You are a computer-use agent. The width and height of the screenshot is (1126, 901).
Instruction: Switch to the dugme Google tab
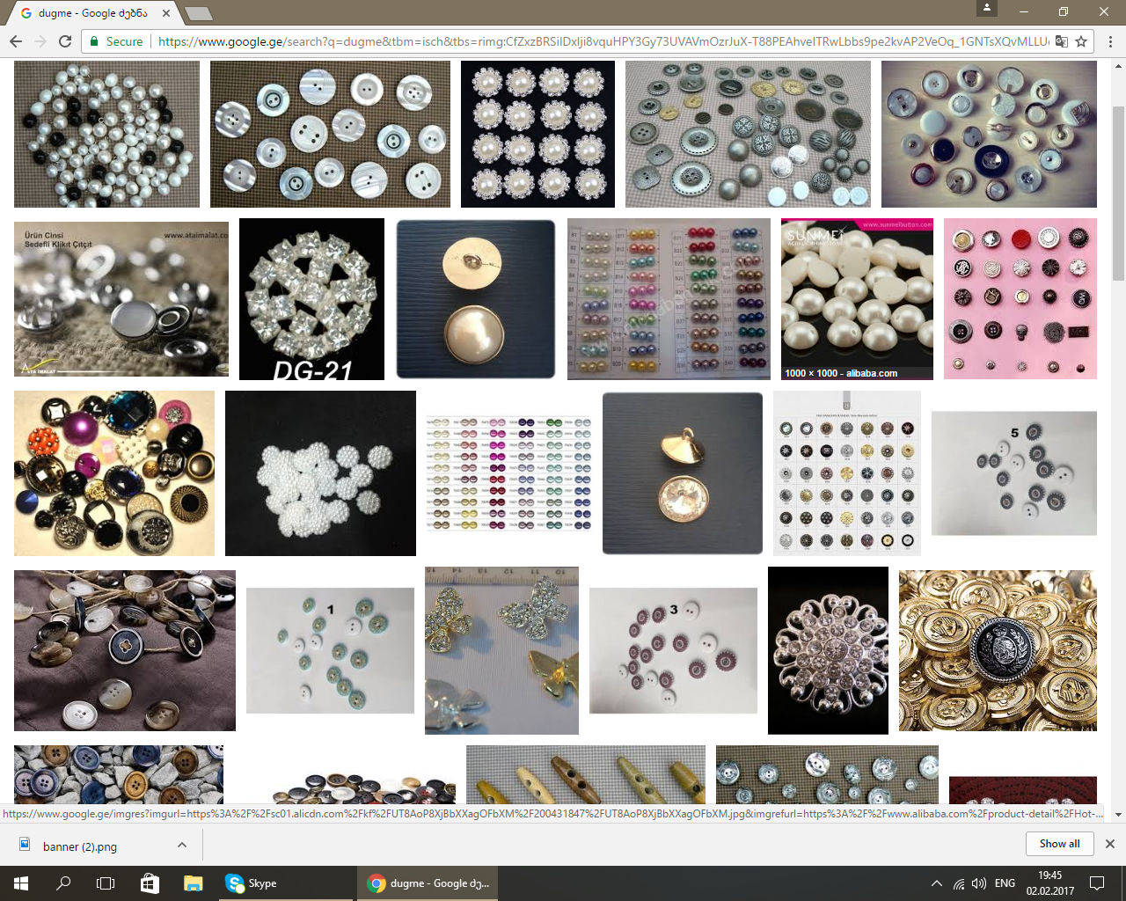(x=92, y=13)
